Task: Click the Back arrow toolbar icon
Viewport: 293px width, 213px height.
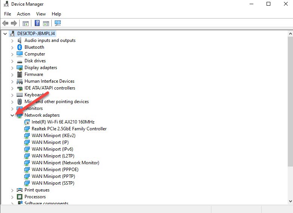Action: click(x=5, y=23)
